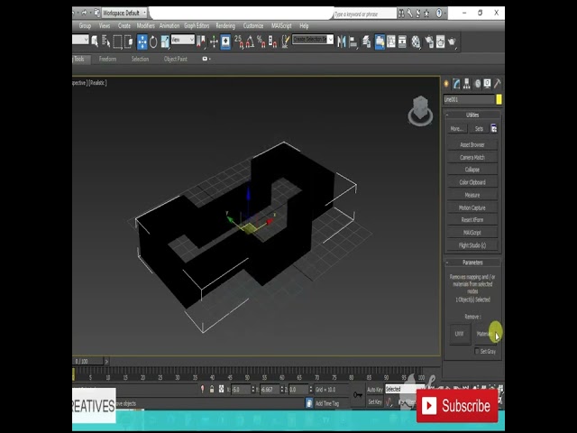This screenshot has width=577, height=433.
Task: Switch to the Hierarchy panel tab
Action: pyautogui.click(x=467, y=84)
